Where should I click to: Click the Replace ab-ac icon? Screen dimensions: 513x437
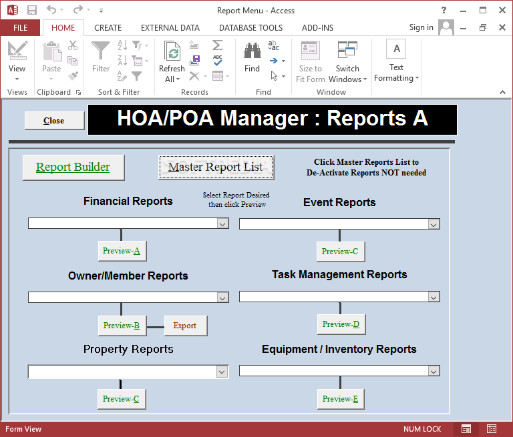[x=273, y=45]
